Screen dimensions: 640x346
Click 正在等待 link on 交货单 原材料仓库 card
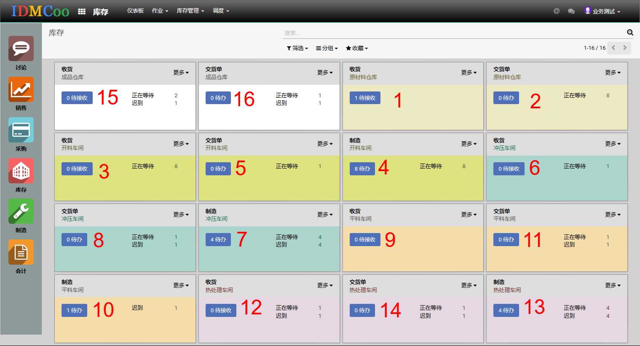[575, 95]
